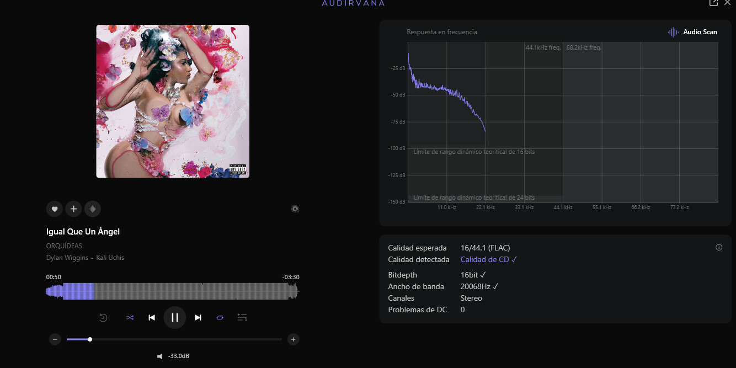Screen dimensions: 736x368
Task: Click the 88.2kHz freq. marker label
Action: 584,47
